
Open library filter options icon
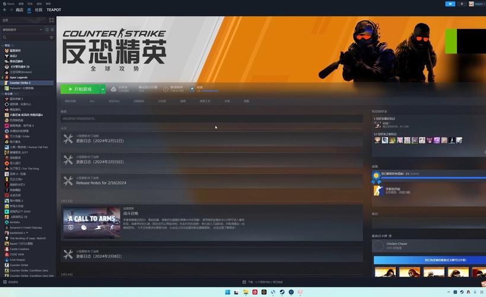tap(51, 37)
